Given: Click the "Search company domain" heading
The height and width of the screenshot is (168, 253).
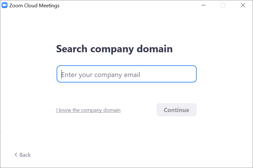Looking at the screenshot, I should click(114, 49).
